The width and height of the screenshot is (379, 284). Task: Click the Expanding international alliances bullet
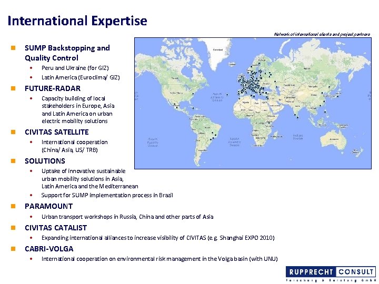(158, 238)
